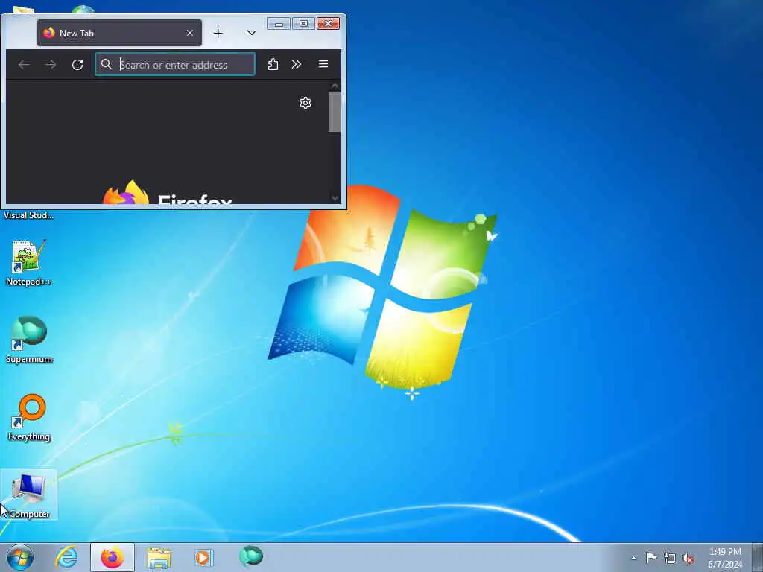
Task: Select the New Tab tab
Action: coord(119,33)
